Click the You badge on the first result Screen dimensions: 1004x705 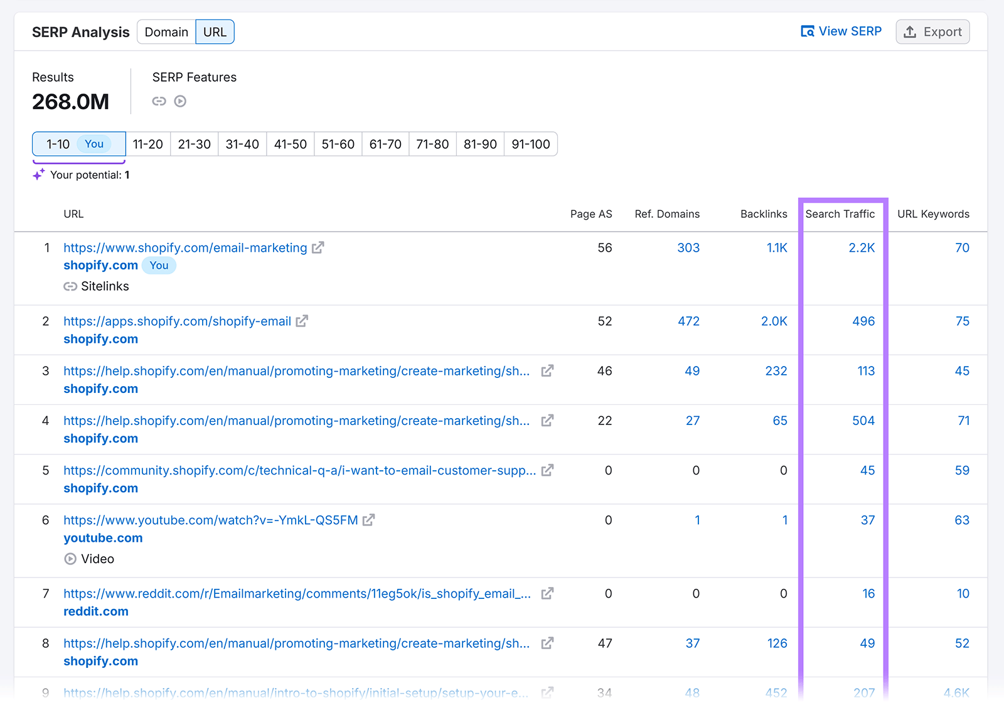tap(159, 265)
